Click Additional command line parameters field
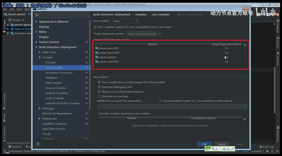This screenshot has width=282, height=156. pos(172,107)
